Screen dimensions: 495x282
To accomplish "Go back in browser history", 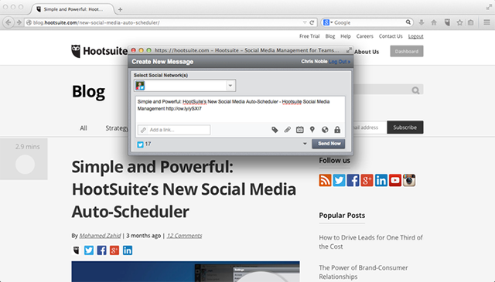I will click(9, 22).
